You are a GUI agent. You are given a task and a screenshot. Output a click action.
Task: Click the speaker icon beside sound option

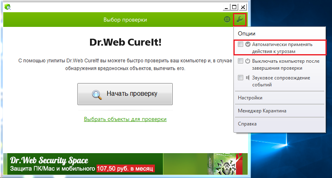tap(248, 77)
